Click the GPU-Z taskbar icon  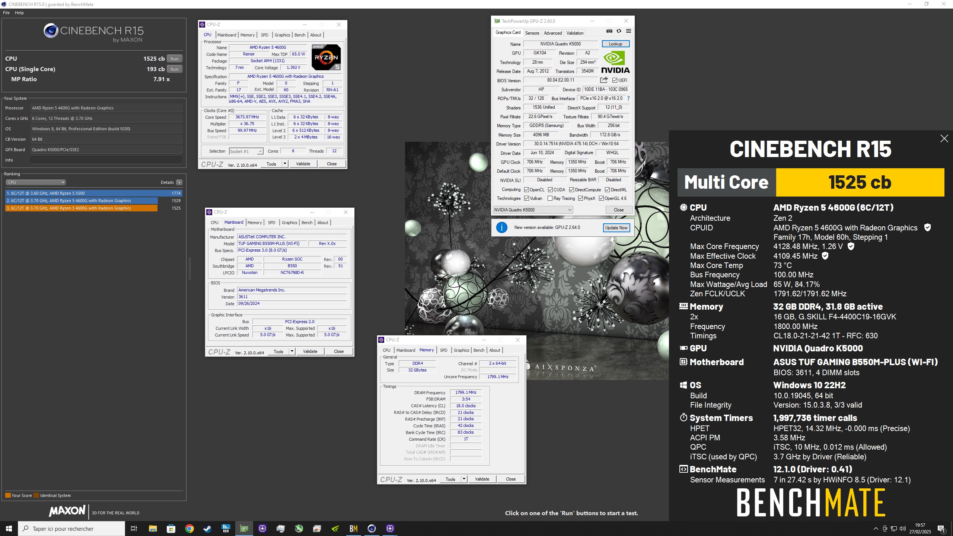point(244,529)
